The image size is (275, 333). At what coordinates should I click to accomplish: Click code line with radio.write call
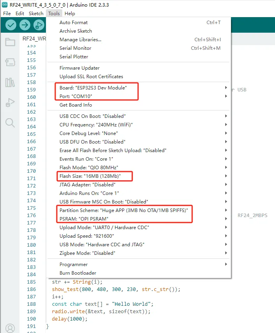pyautogui.click(x=101, y=311)
